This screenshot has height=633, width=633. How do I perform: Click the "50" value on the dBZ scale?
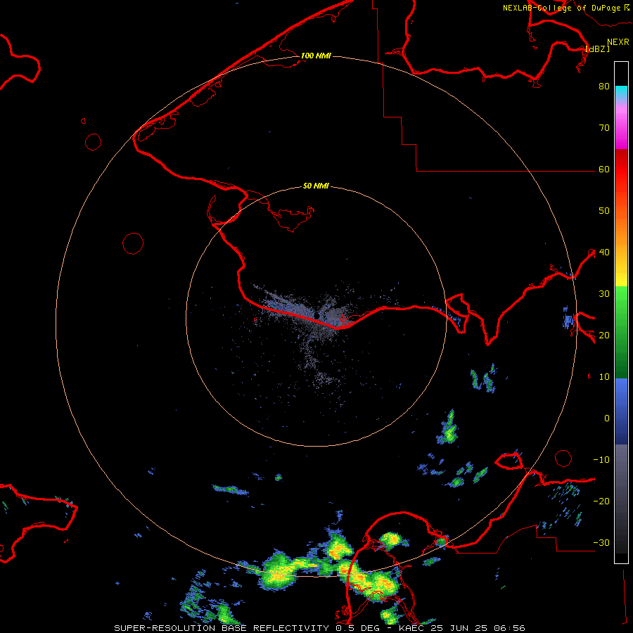click(604, 211)
